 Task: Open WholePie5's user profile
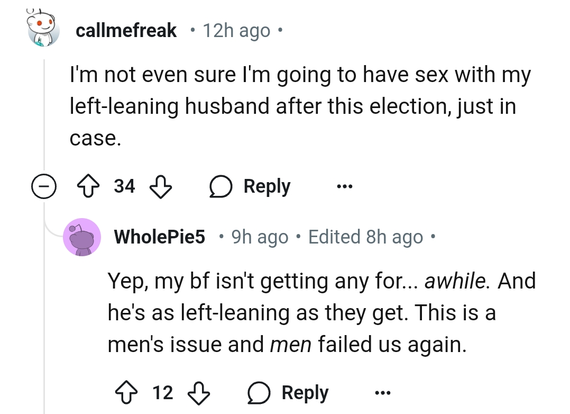pos(160,237)
